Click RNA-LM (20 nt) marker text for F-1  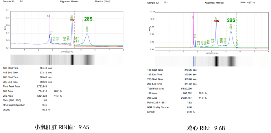point(248,3)
